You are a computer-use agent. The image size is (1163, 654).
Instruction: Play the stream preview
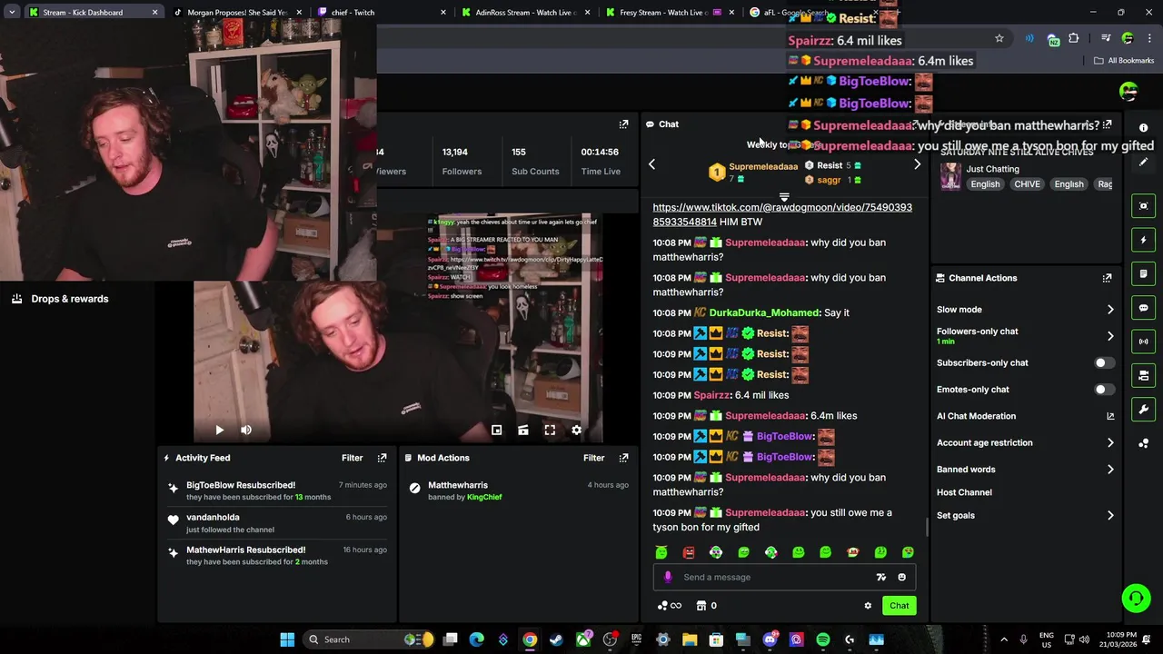click(x=219, y=430)
